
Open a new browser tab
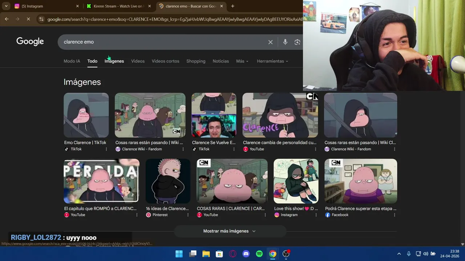click(x=232, y=6)
